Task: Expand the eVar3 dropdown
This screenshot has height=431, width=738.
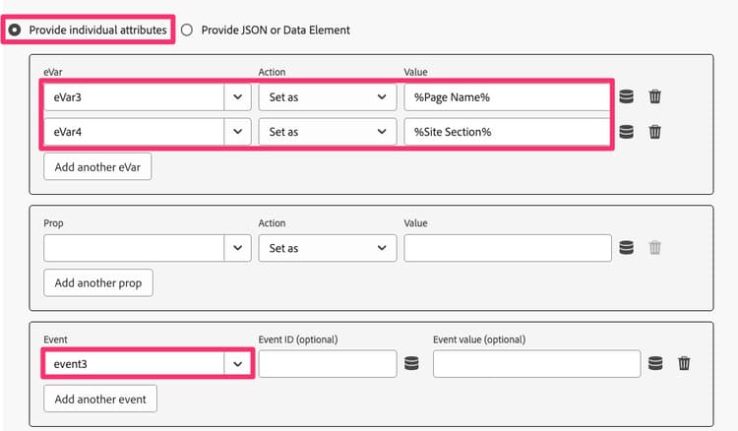Action: click(x=237, y=96)
